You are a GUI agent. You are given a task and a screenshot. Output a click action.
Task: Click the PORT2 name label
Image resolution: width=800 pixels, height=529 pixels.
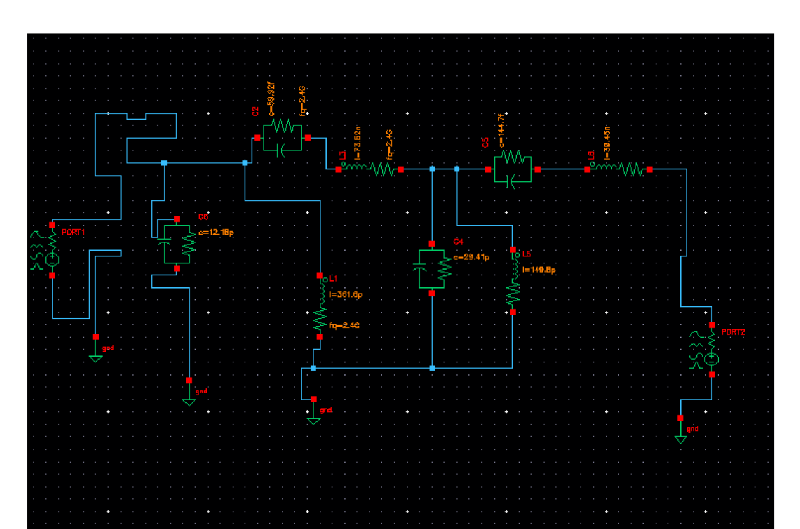pos(733,332)
